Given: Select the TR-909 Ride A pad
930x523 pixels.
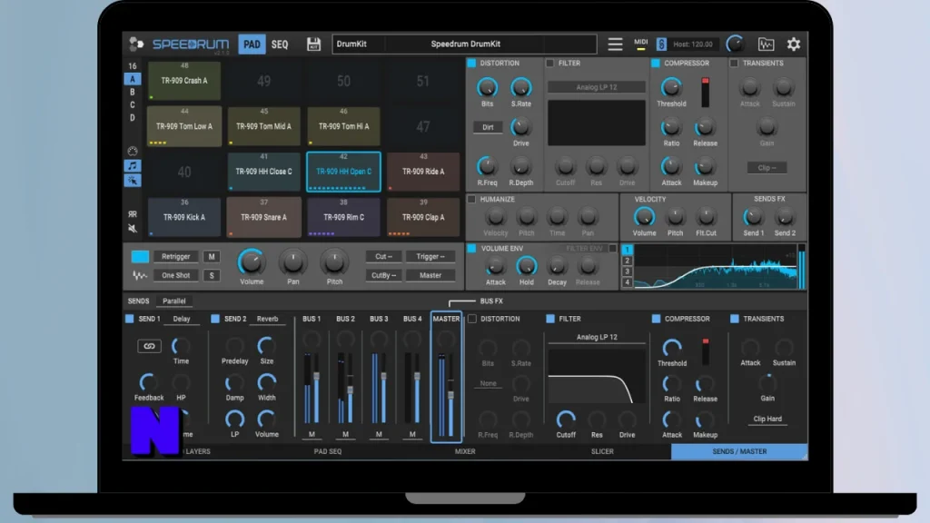Looking at the screenshot, I should 423,172.
